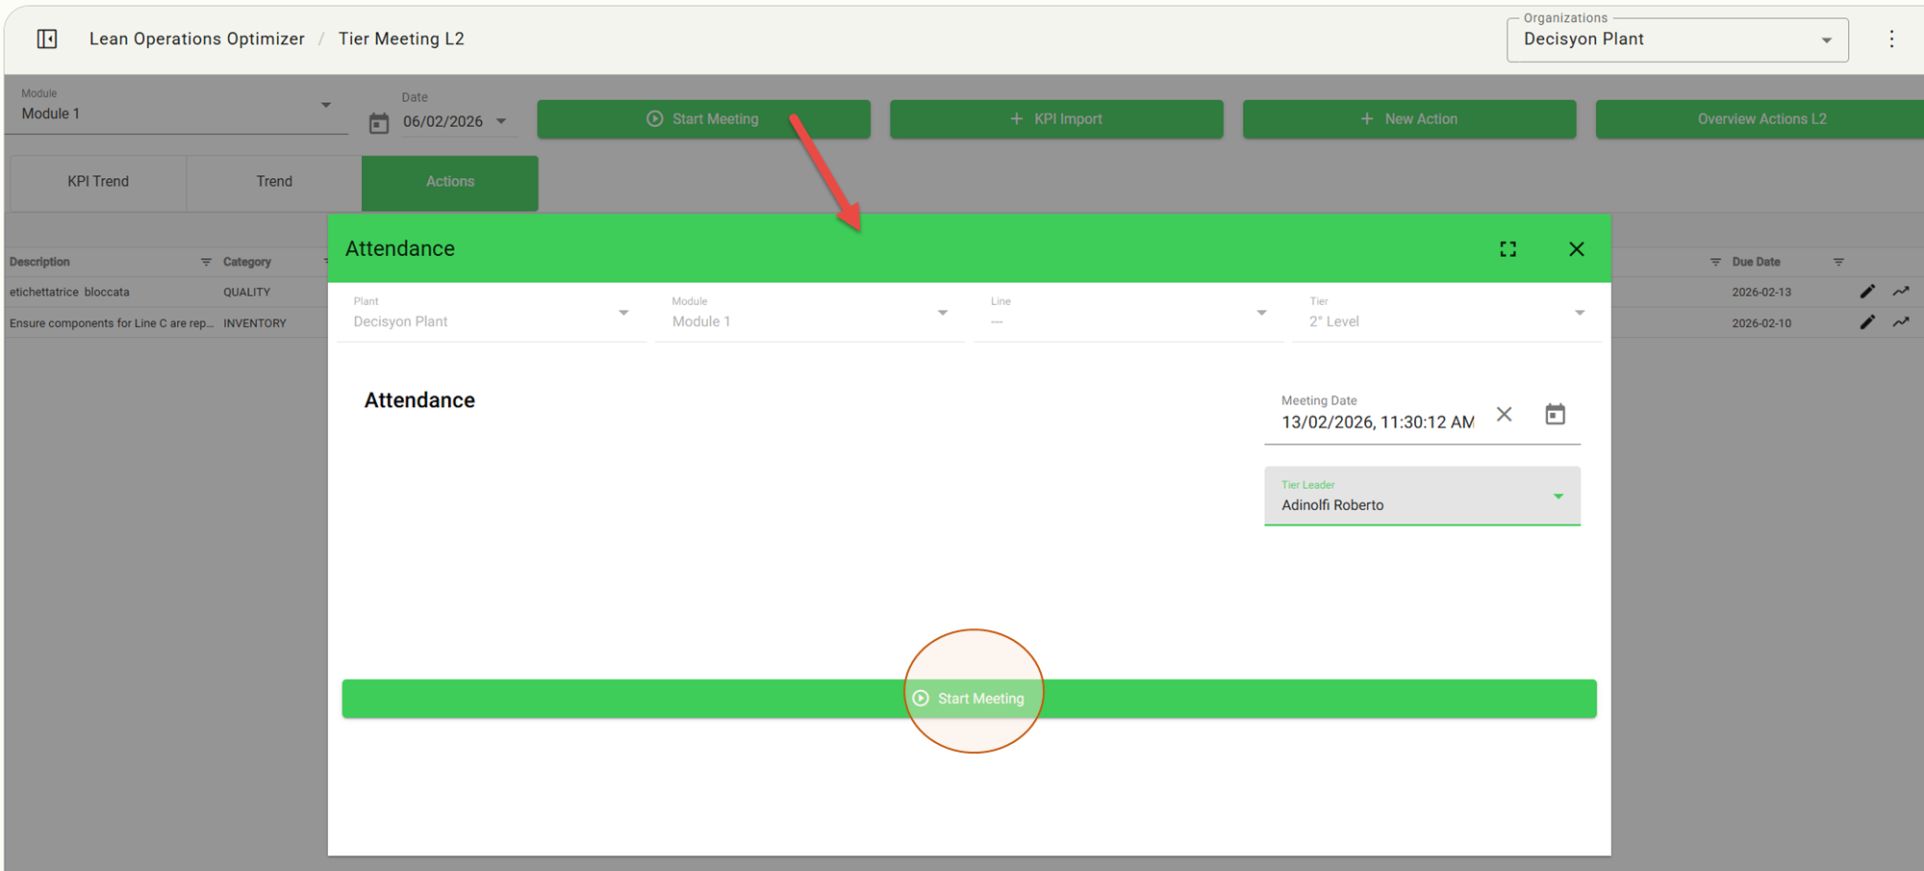Switch to the KPI Trend tab
This screenshot has width=1924, height=871.
(x=98, y=182)
